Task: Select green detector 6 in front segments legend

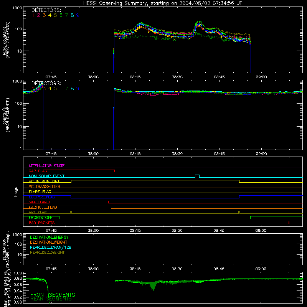Action: (x=61, y=15)
